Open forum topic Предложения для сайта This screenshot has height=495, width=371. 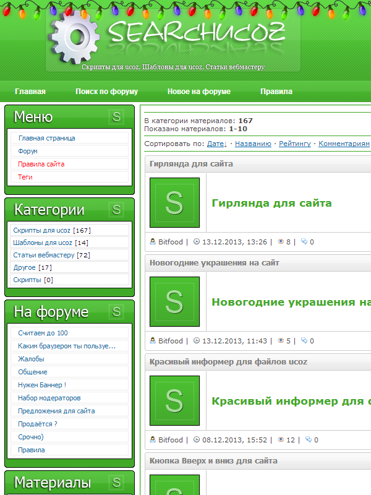coord(56,411)
